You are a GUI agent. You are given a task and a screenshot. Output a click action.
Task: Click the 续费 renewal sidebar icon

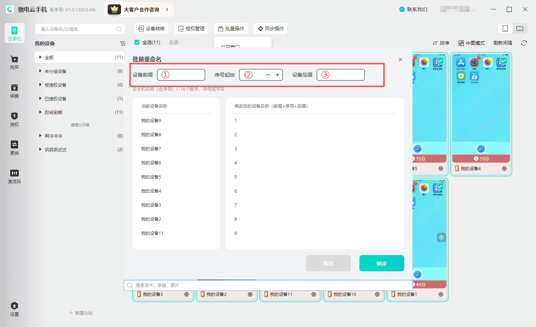point(14,91)
